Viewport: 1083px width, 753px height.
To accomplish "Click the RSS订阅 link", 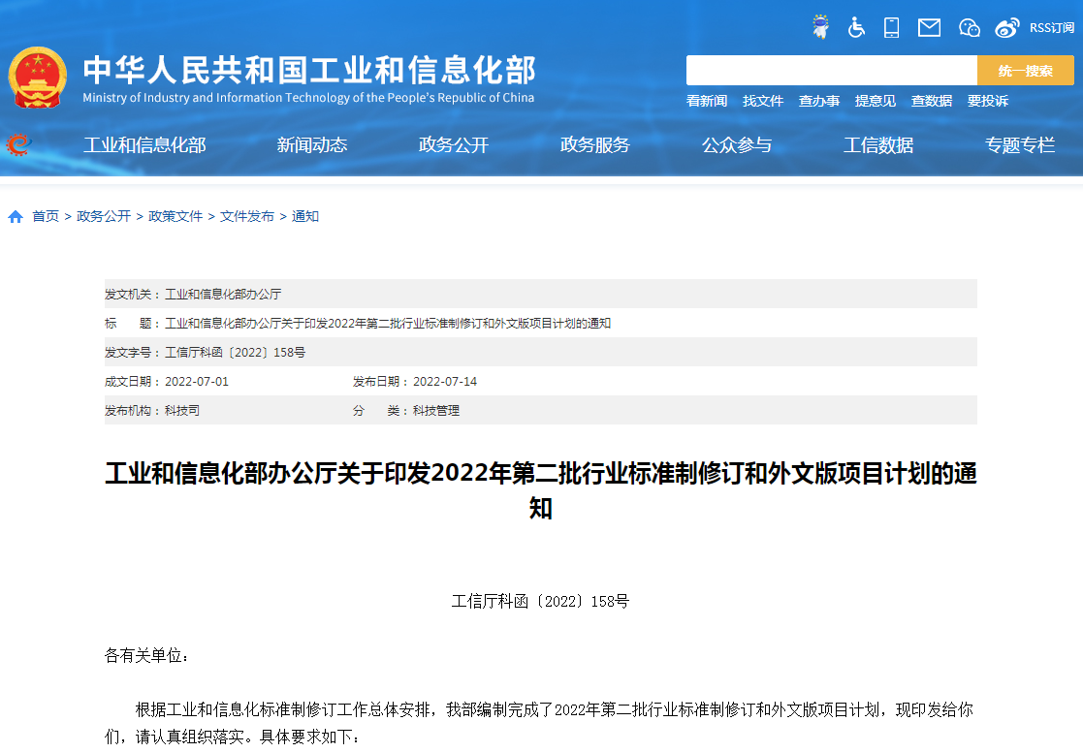I will point(1050,28).
